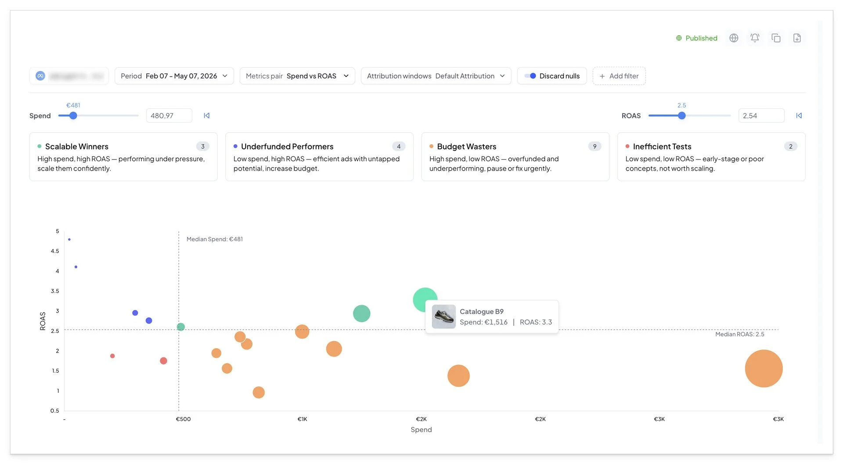Toggle the Discard nulls switch
This screenshot has height=464, width=843.
click(530, 76)
